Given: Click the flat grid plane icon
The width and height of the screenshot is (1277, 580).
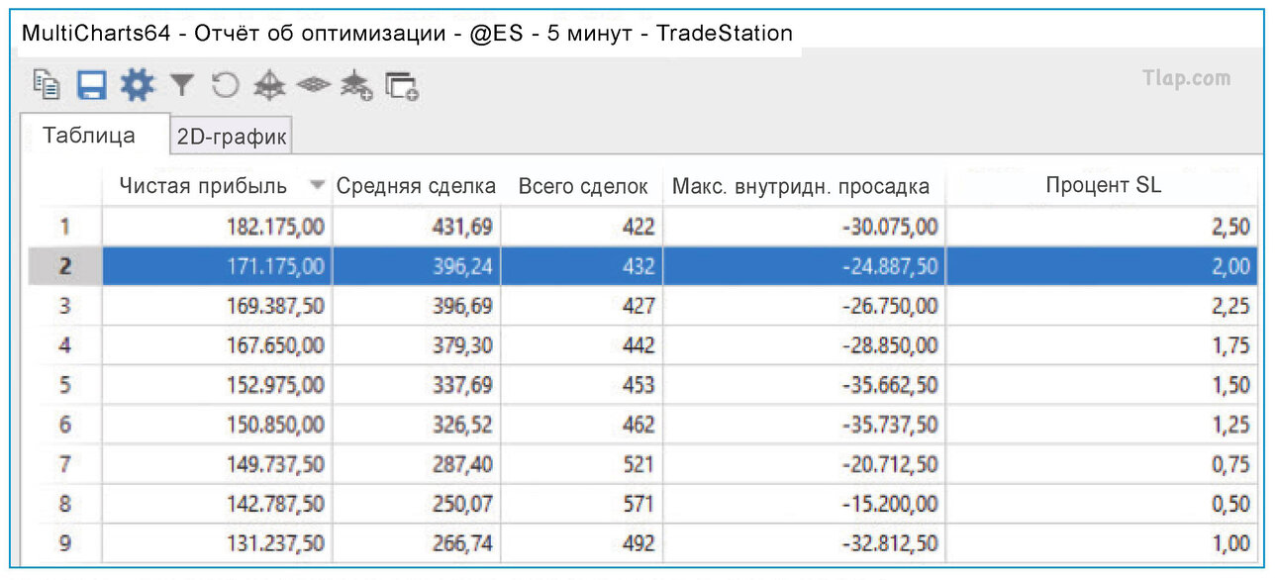Looking at the screenshot, I should 313,86.
